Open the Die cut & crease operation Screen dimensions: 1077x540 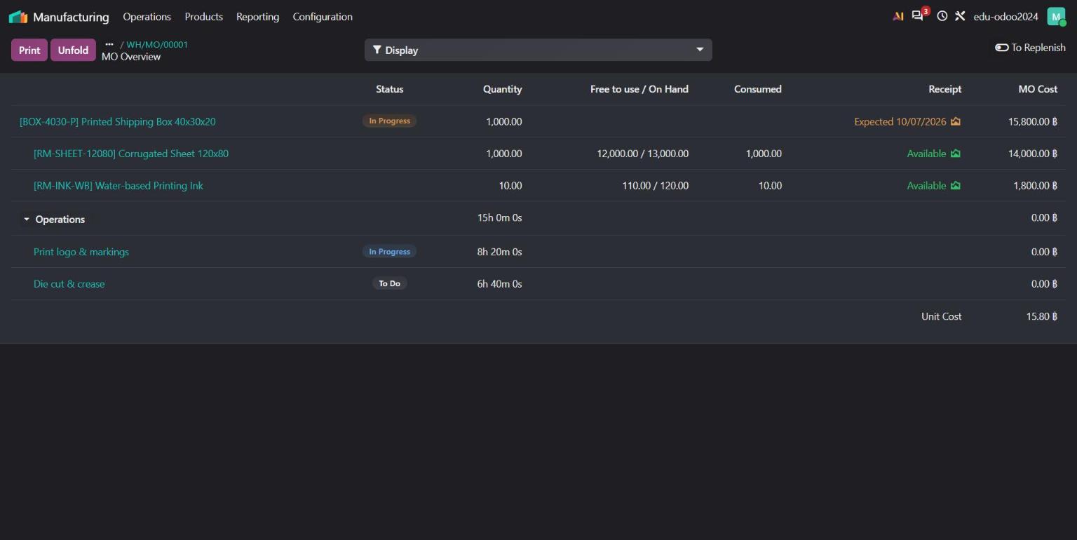69,284
